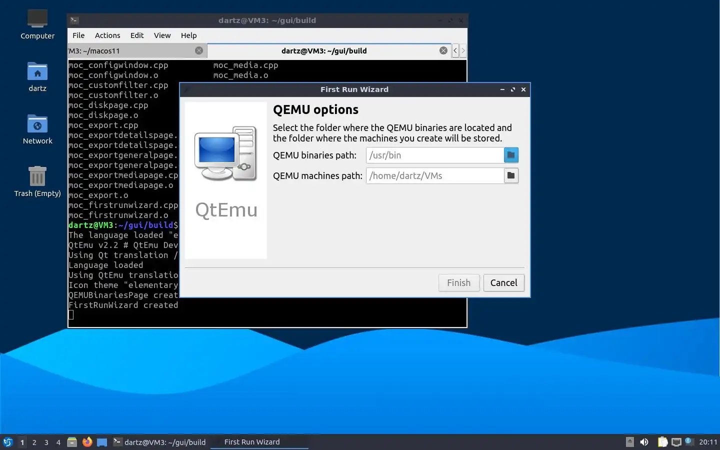Viewport: 720px width, 450px height.
Task: Click the Language loaded terminal line
Action: coord(105,265)
